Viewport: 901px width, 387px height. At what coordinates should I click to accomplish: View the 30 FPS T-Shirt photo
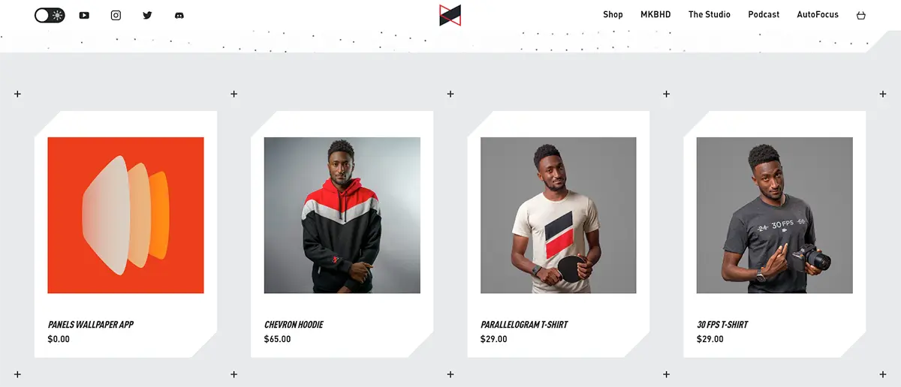tap(775, 215)
